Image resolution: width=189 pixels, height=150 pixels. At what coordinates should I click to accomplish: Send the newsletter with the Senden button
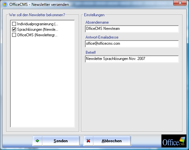point(56,141)
